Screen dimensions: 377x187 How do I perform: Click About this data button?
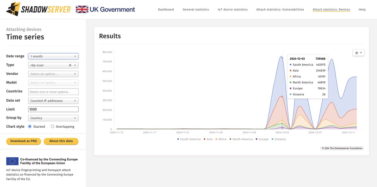pyautogui.click(x=61, y=141)
